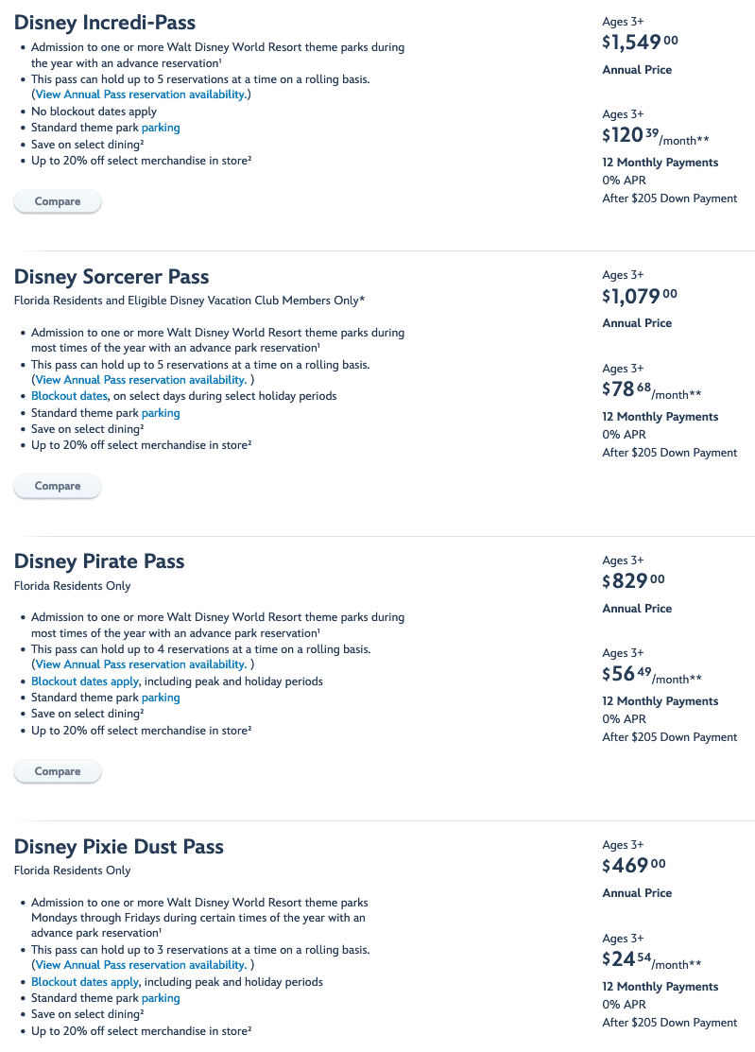
Task: Select the Disney Pirate Pass heading
Action: pos(99,561)
